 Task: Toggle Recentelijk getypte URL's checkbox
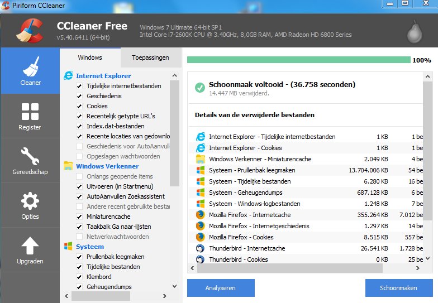coord(79,116)
